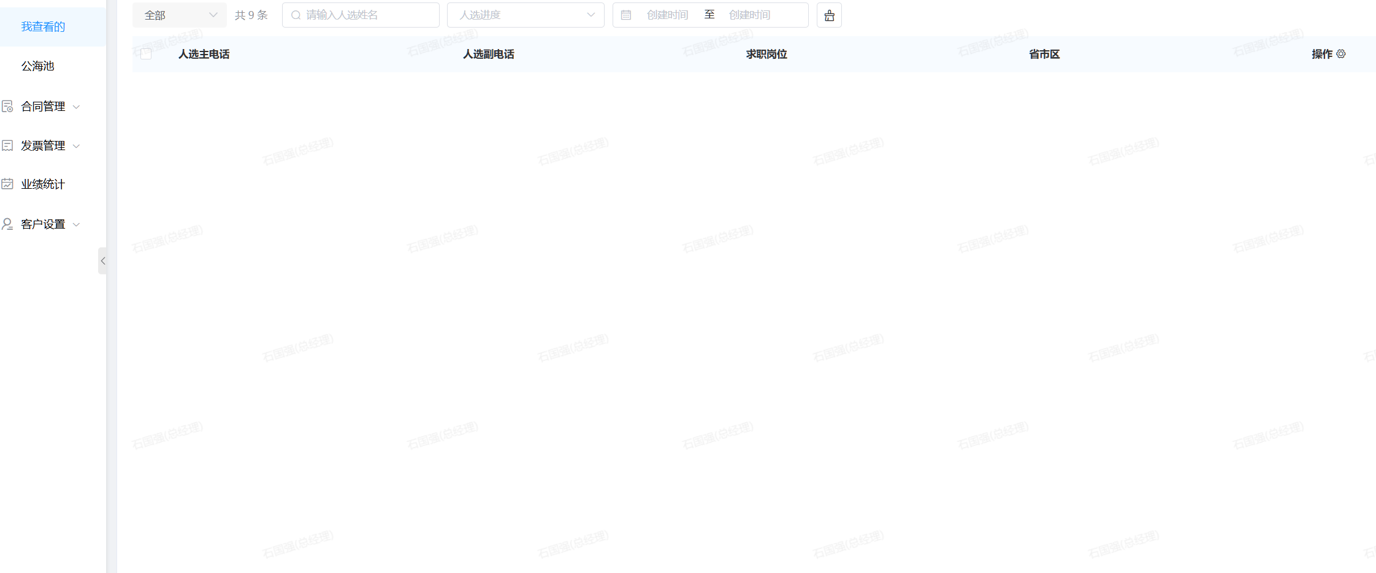Toggle the select-all checkbox in table header
This screenshot has height=573, width=1376.
coord(146,54)
